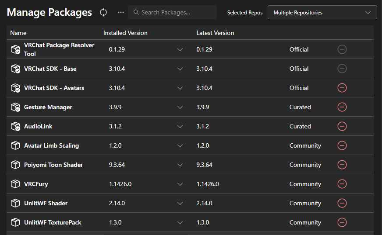Click VRChat SDK - Base package icon

[x=15, y=69]
